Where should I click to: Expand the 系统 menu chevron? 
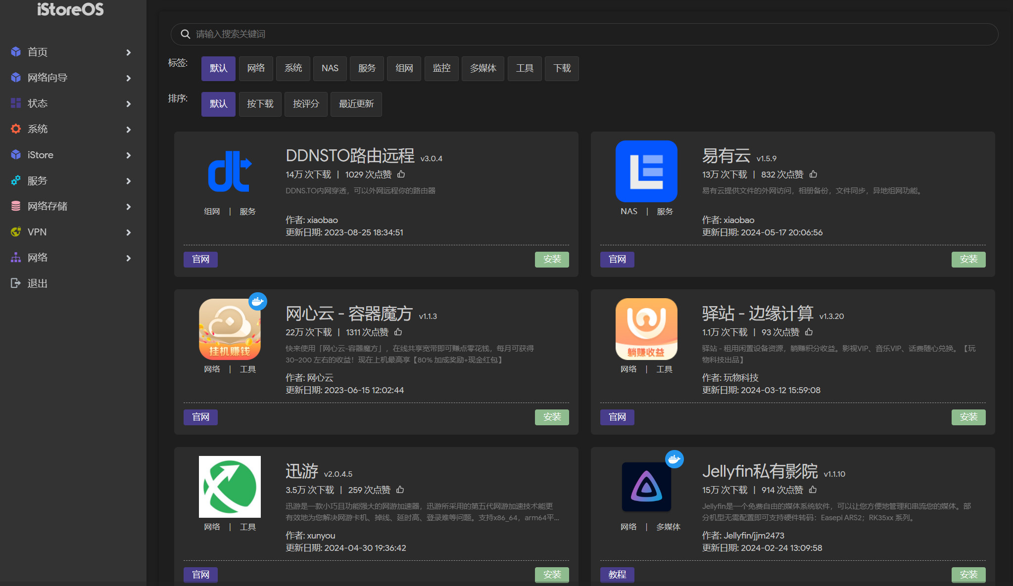129,130
